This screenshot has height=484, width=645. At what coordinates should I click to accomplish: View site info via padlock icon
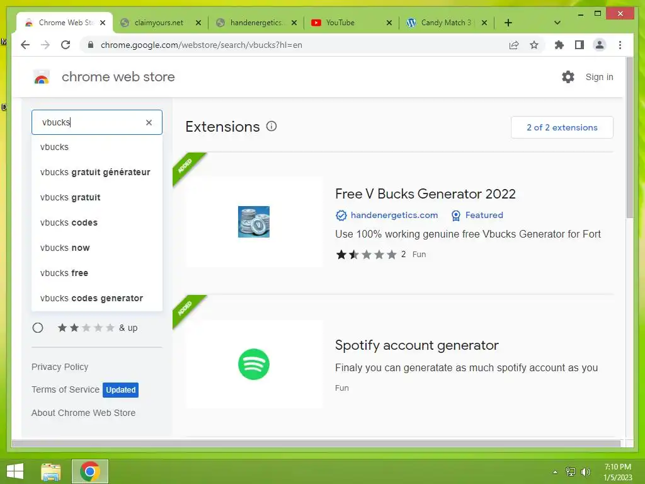point(91,45)
